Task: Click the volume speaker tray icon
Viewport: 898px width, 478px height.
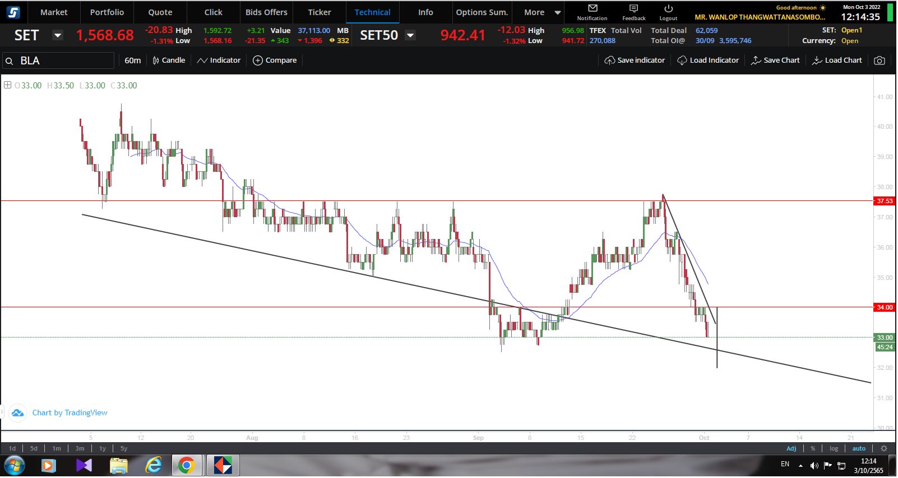Action: [814, 466]
